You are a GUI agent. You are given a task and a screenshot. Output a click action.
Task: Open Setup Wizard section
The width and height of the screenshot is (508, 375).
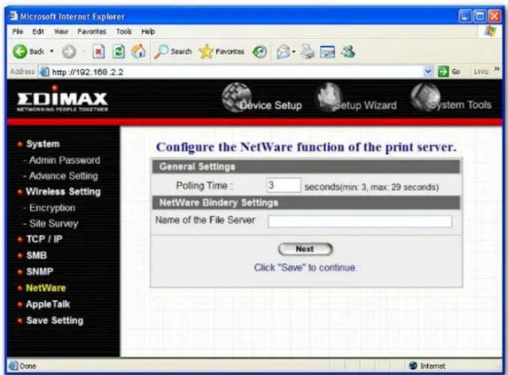(x=356, y=99)
